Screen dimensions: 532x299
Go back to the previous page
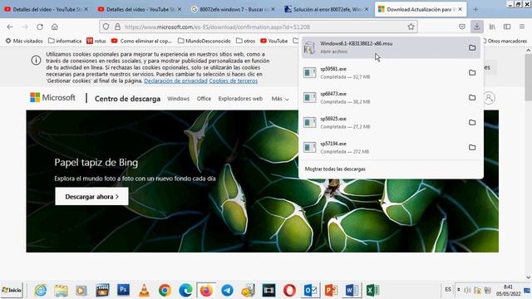[10, 27]
